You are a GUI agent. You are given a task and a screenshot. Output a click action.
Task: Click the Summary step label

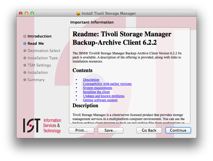[36, 80]
